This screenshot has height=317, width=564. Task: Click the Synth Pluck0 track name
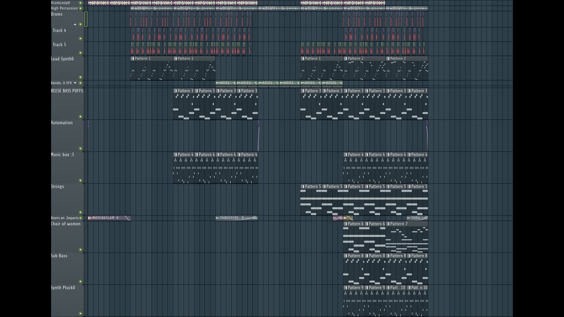click(63, 288)
